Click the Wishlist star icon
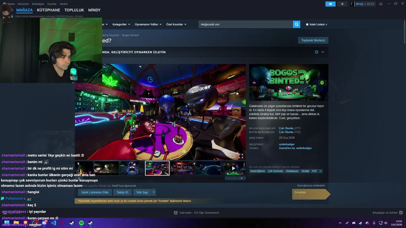The width and height of the screenshot is (406, 228). click(307, 24)
